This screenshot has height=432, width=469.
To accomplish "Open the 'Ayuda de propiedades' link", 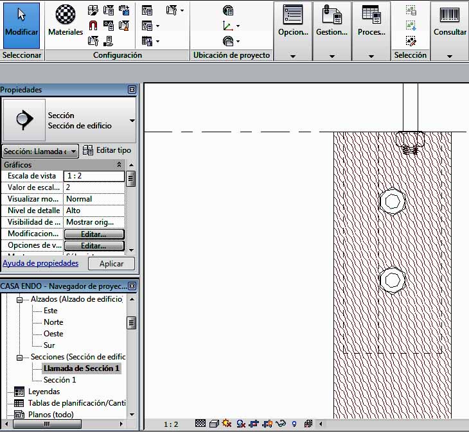I will pyautogui.click(x=40, y=263).
